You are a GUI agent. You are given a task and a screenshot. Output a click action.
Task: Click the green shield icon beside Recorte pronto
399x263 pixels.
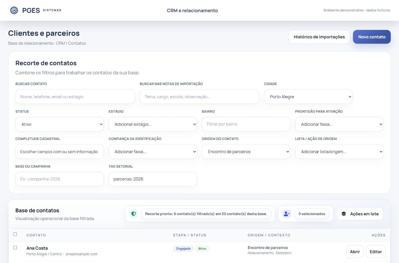coord(133,214)
